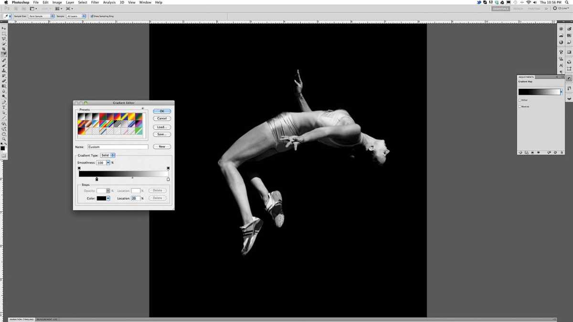Select the Brush tool
The image size is (573, 322).
4,65
